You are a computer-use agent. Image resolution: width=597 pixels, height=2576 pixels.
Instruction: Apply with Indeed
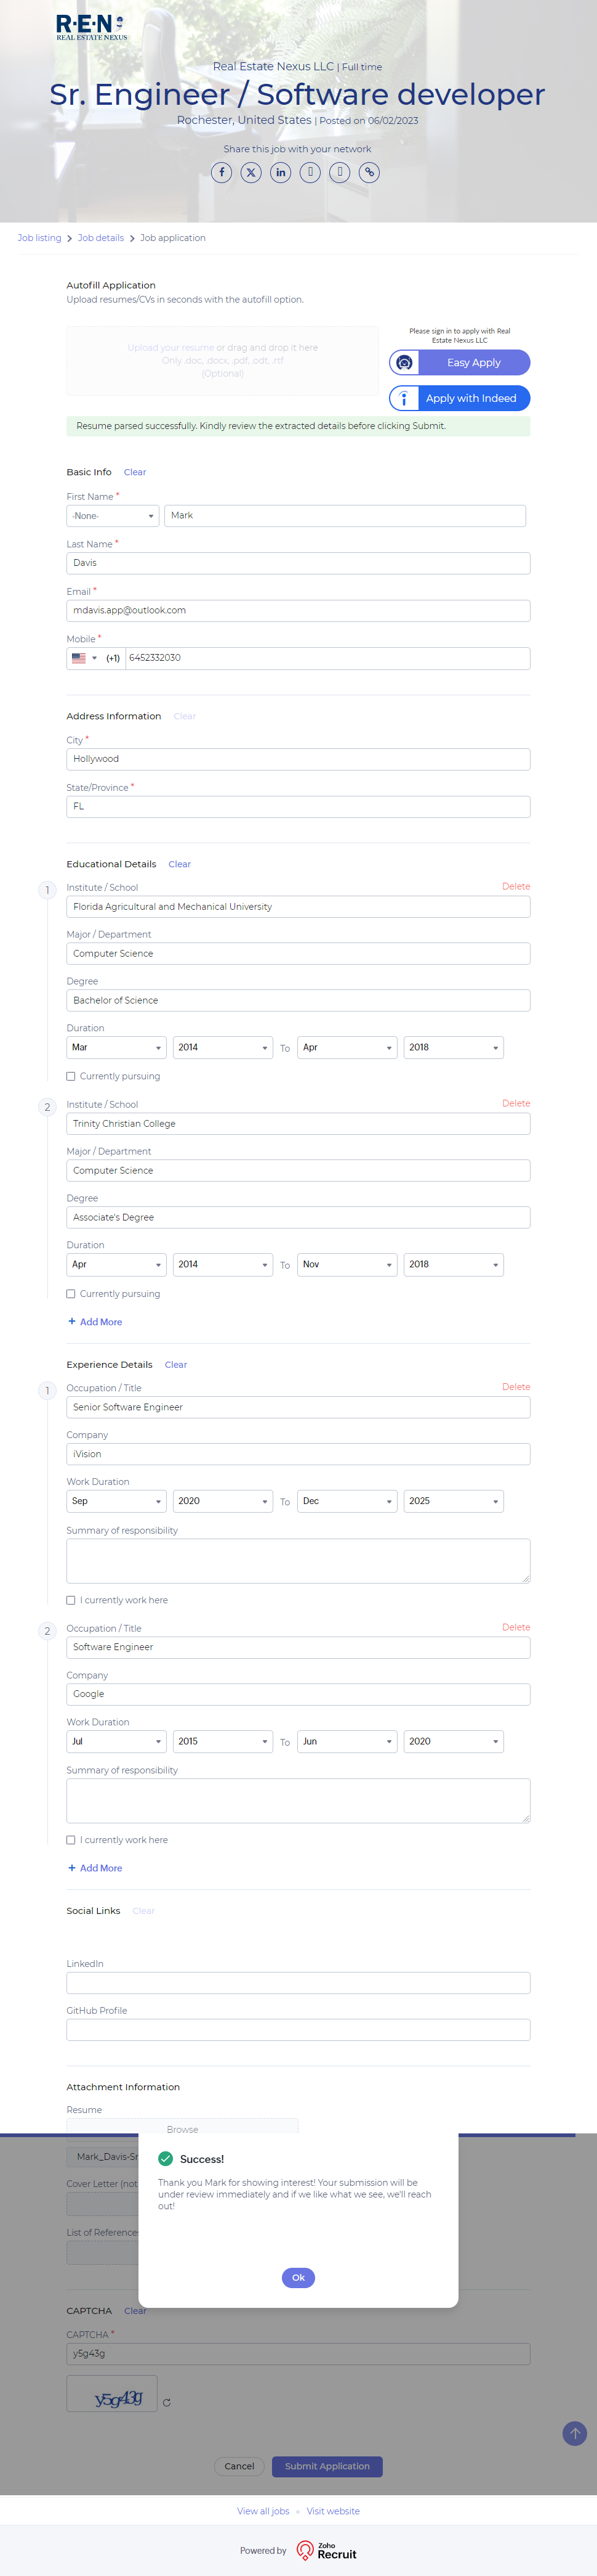tap(459, 398)
